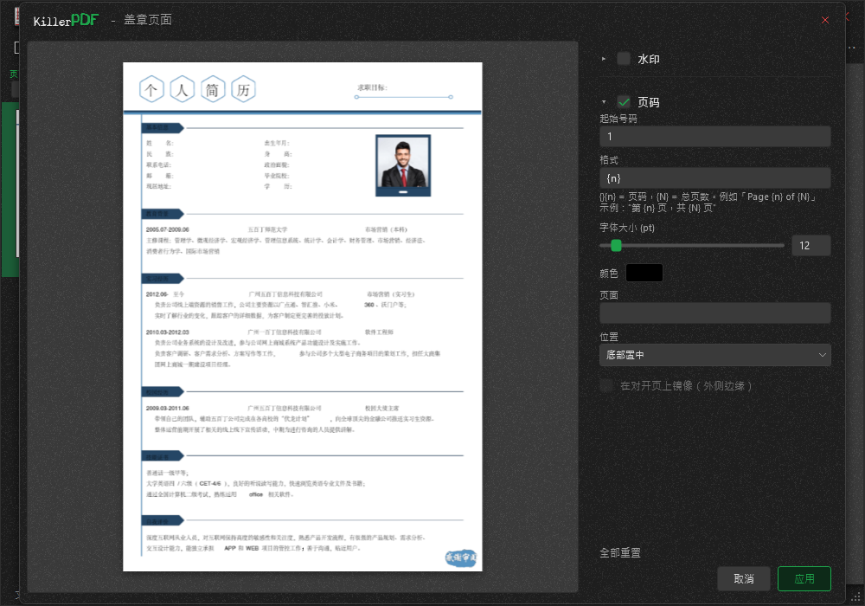Click the green 应用 apply button

pyautogui.click(x=804, y=578)
